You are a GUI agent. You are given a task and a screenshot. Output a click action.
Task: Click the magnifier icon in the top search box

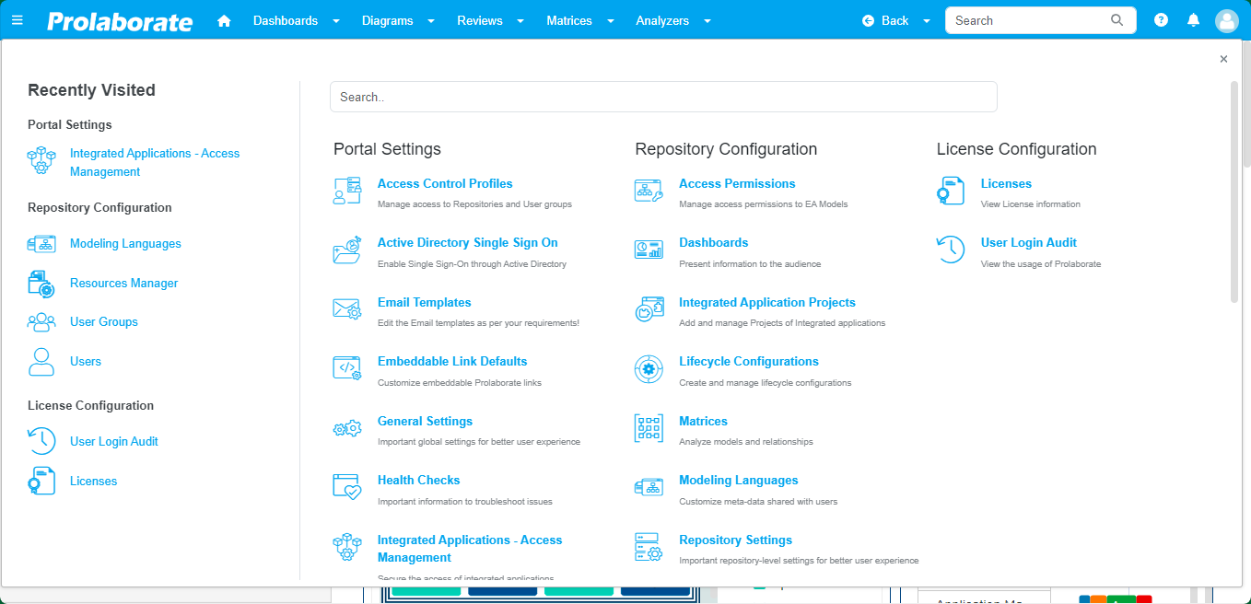pyautogui.click(x=1117, y=20)
